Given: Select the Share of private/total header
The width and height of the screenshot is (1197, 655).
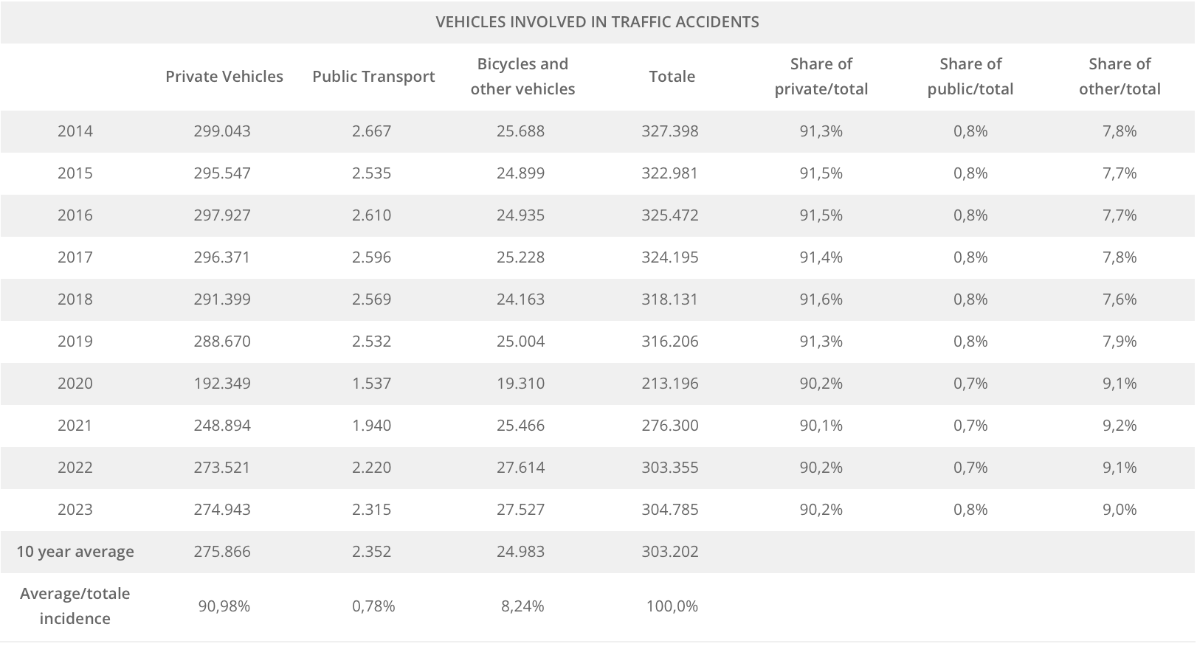Looking at the screenshot, I should pos(821,77).
